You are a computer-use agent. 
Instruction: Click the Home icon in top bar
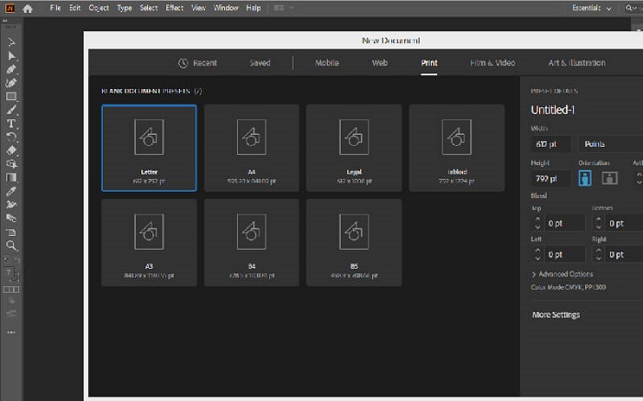point(28,7)
